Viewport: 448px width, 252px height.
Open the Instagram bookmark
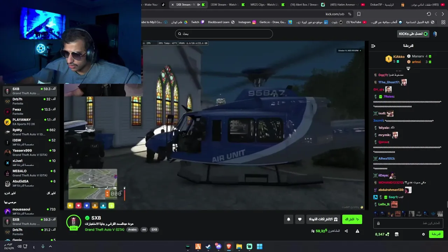coord(247,22)
